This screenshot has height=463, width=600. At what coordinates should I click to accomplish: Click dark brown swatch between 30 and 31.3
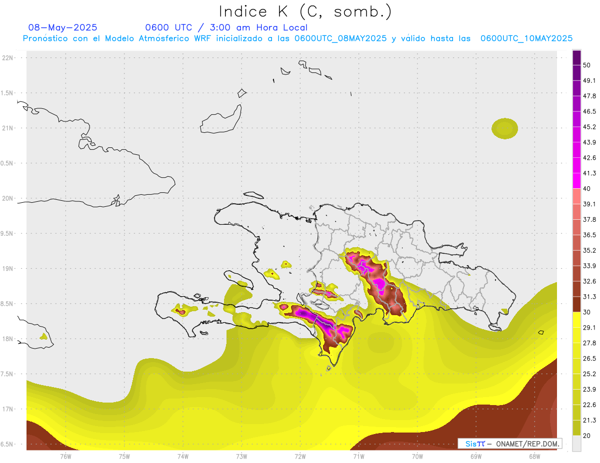click(576, 304)
